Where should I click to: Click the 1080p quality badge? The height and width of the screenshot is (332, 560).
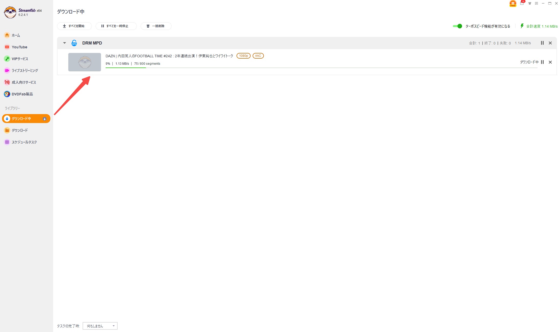pos(243,56)
